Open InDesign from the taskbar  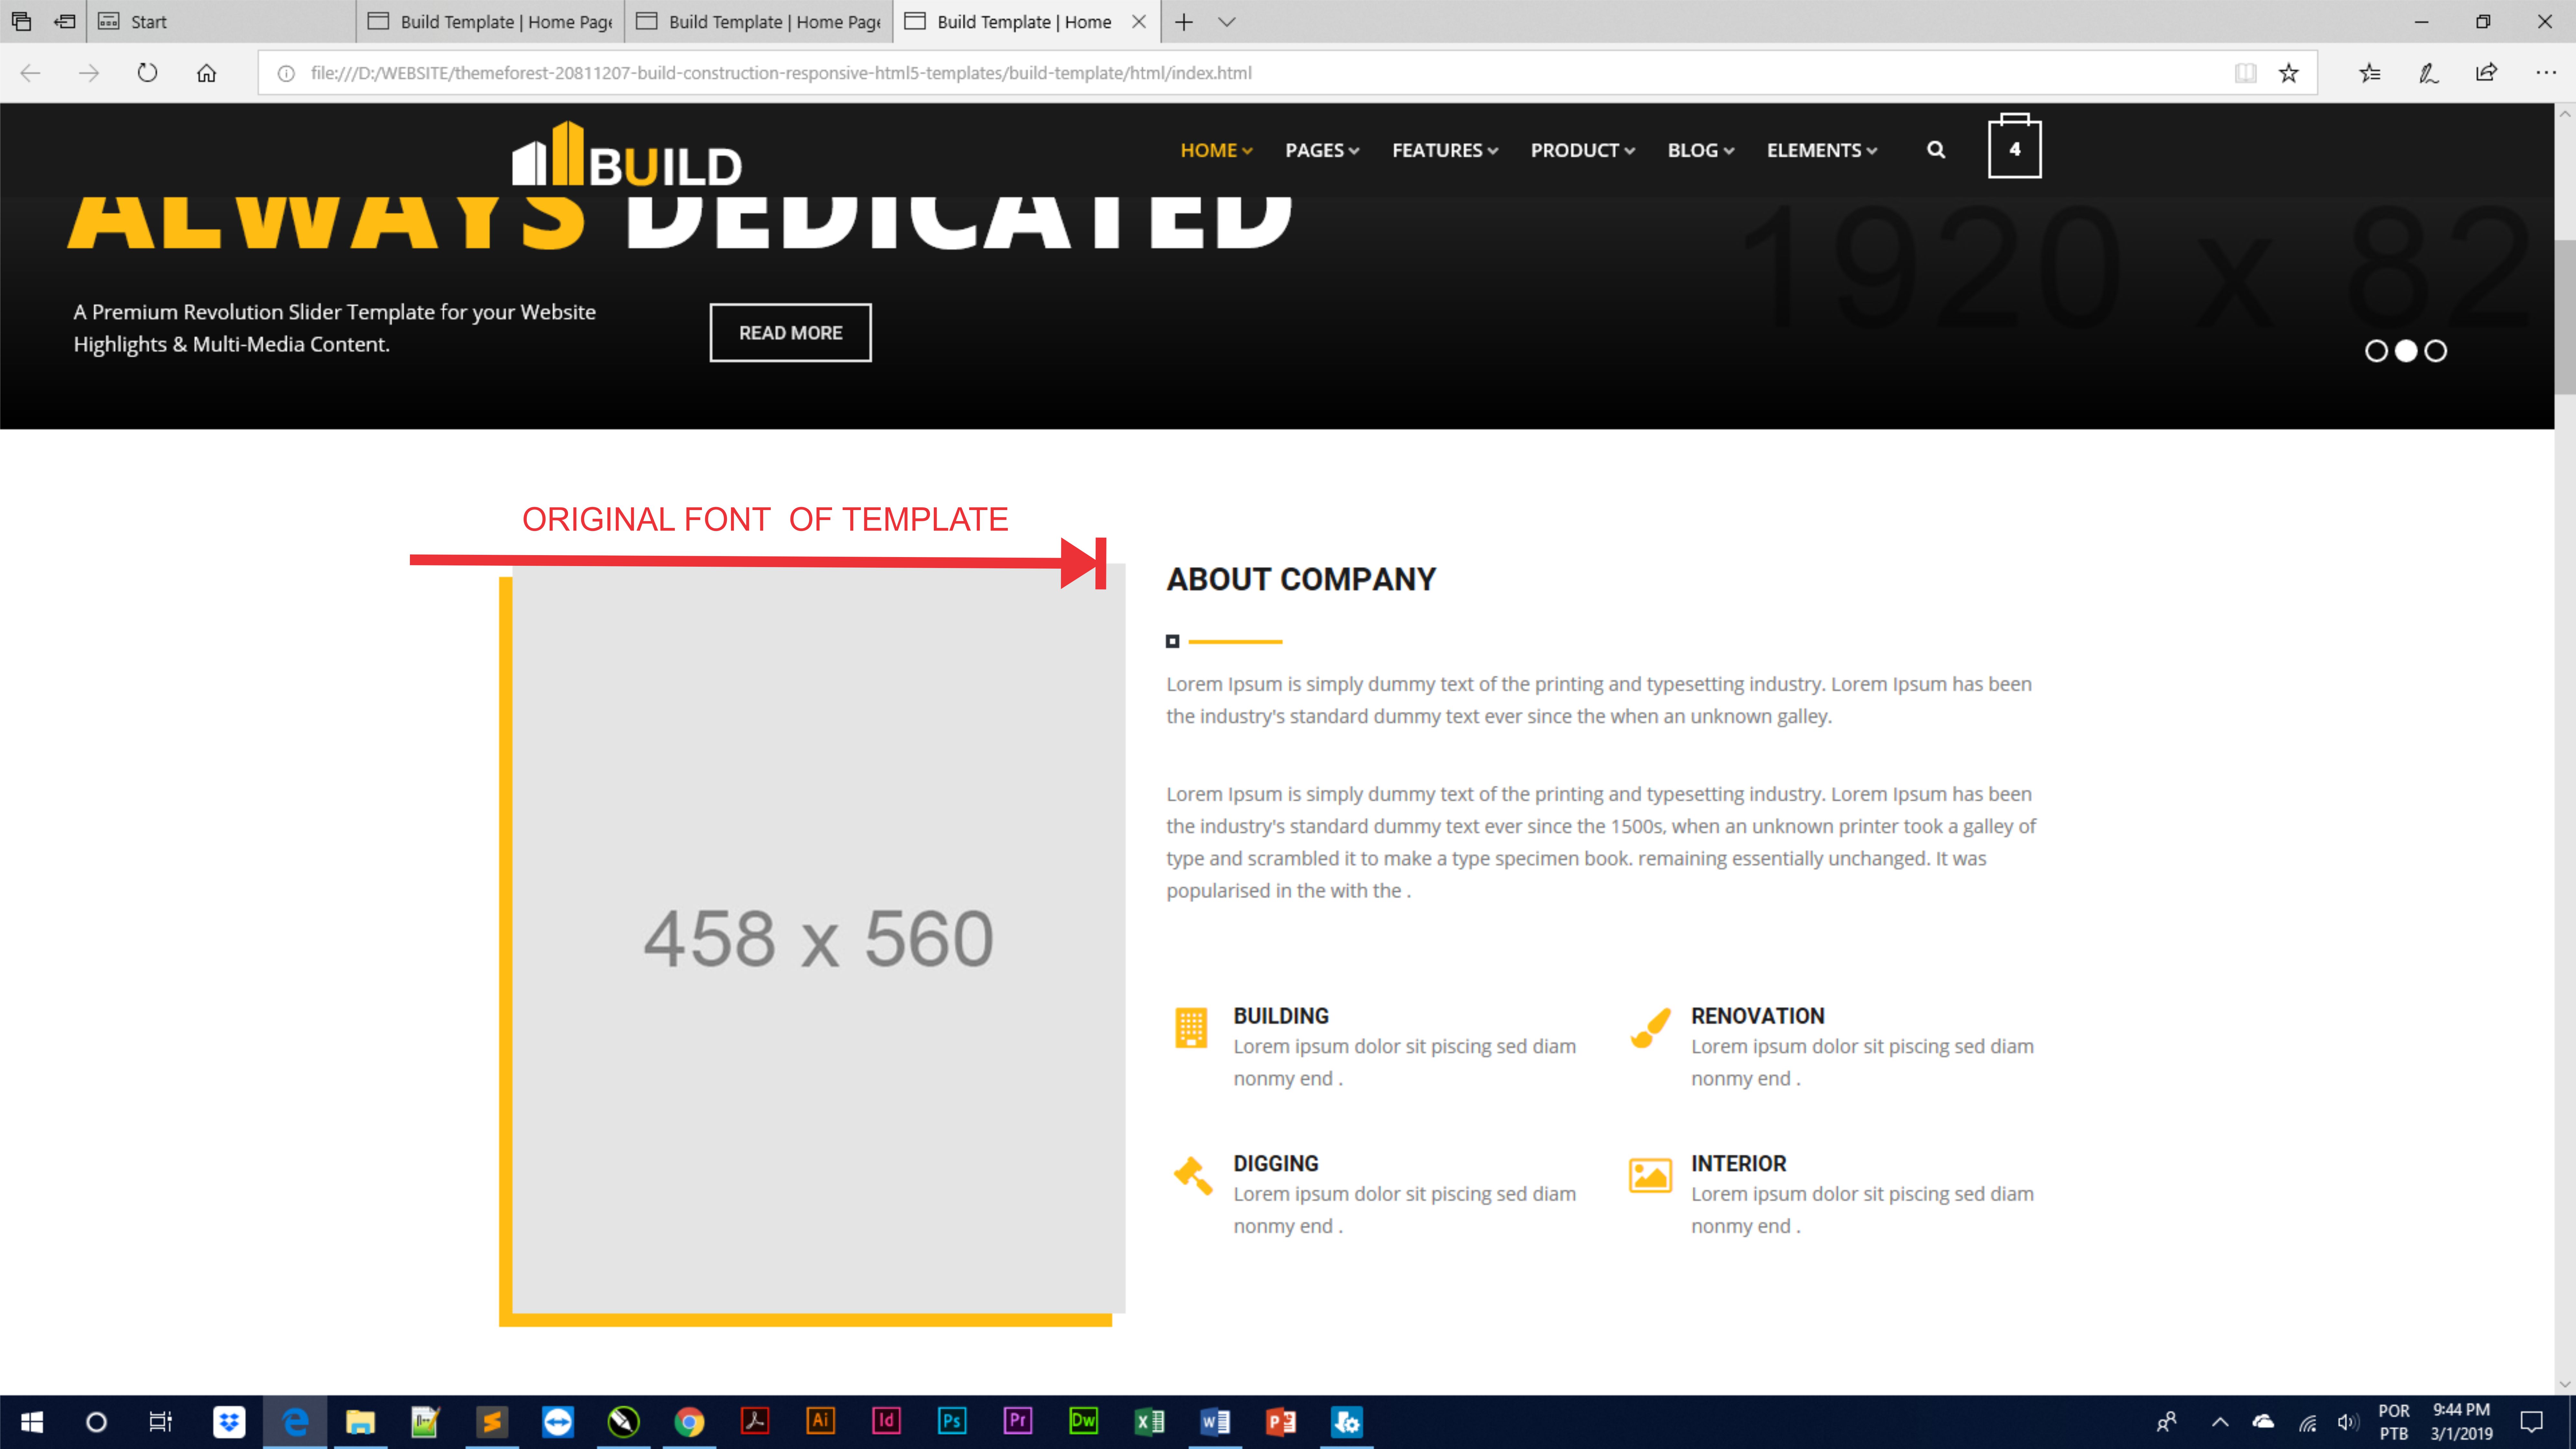point(886,1421)
